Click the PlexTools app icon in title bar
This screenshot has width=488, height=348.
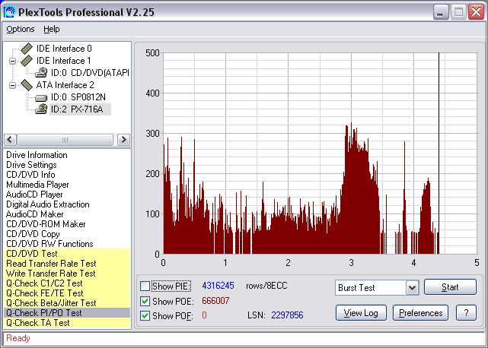pos(9,12)
